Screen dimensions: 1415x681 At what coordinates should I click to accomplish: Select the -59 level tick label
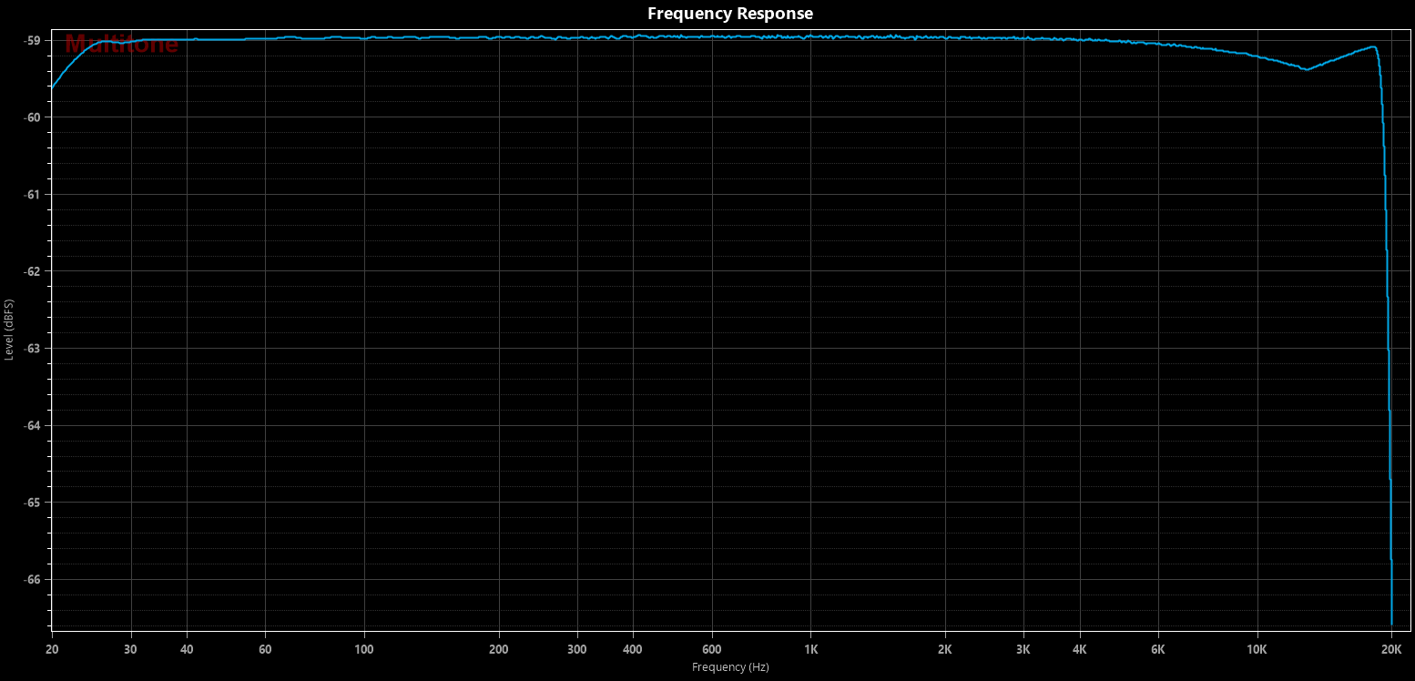coord(31,41)
